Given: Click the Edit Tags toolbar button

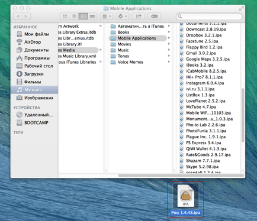Looking at the screenshot, I should click(x=155, y=17).
